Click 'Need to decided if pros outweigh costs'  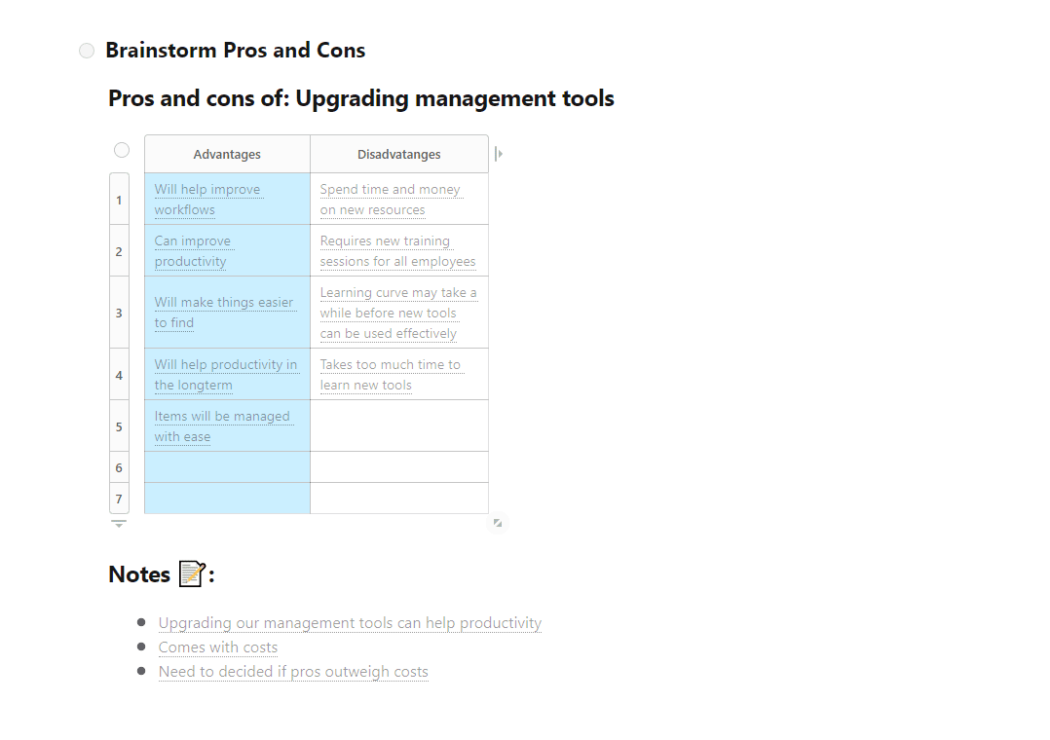tap(293, 672)
